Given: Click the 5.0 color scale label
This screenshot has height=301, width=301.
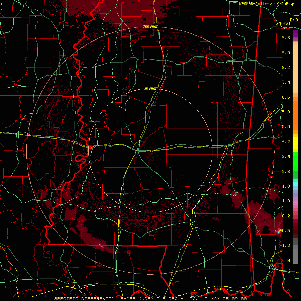Looking at the screenshot, I should pos(286,127).
